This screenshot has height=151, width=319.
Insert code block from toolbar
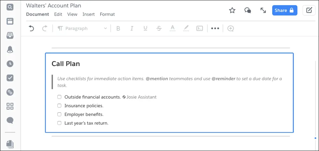200,28
